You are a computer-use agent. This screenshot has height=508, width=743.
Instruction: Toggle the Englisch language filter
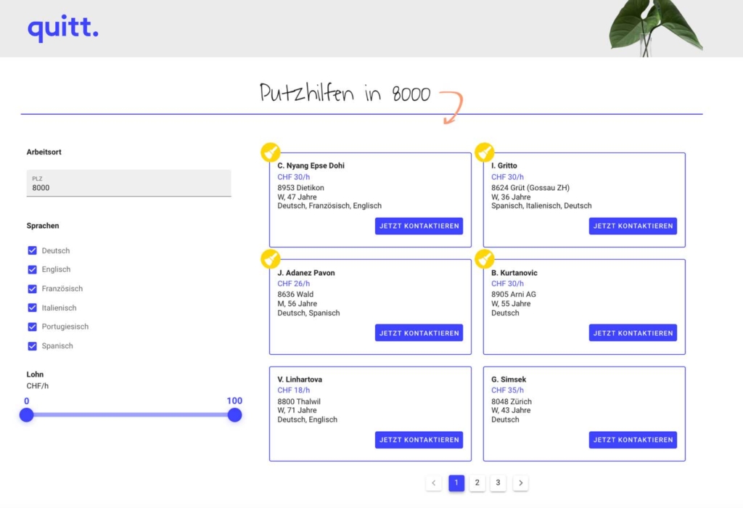point(32,269)
